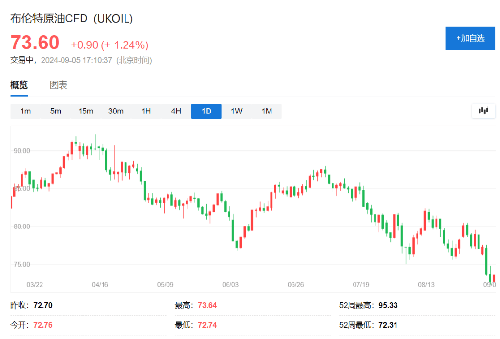Screen dimensions: 500x339
Task: Click the 05/09 date axis label
Action: point(165,285)
